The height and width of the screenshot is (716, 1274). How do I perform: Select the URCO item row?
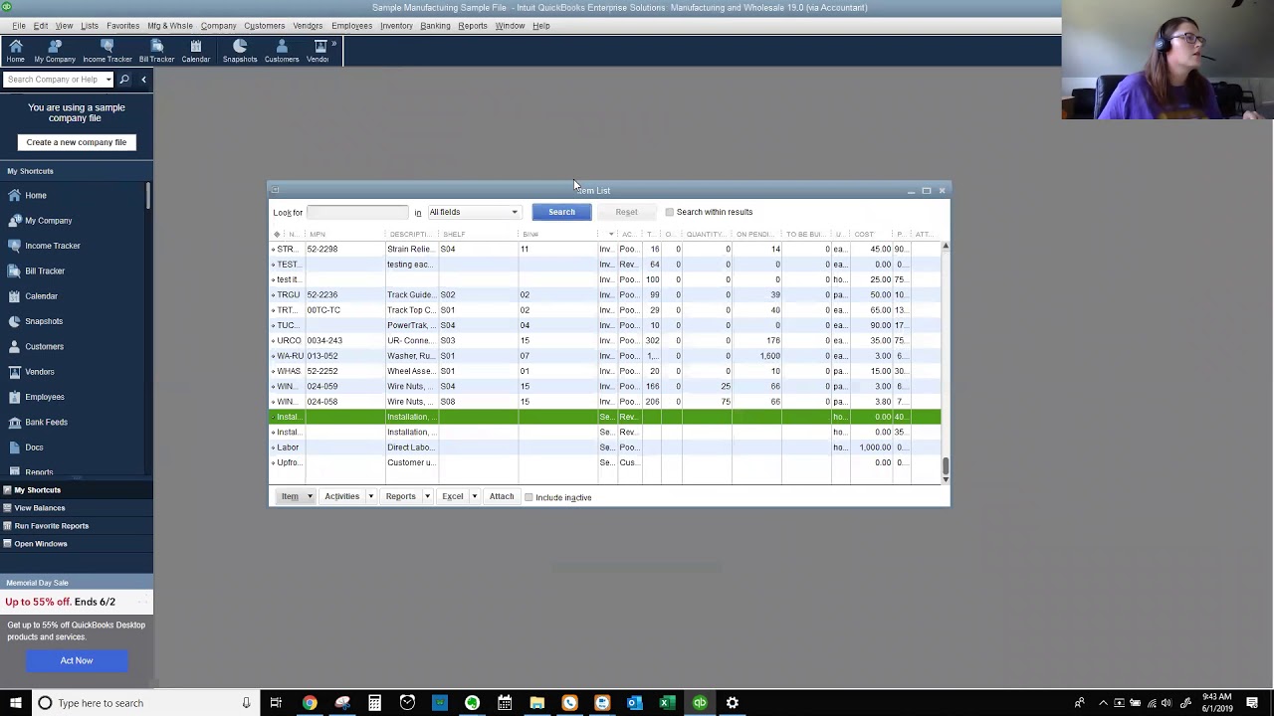tap(604, 340)
